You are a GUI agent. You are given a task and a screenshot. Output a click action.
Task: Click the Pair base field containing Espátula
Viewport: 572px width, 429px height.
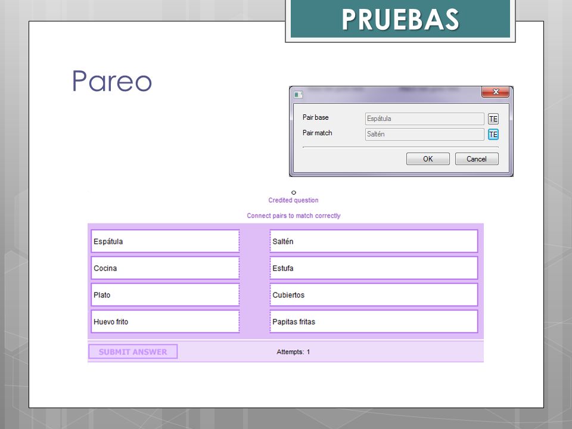tap(424, 119)
